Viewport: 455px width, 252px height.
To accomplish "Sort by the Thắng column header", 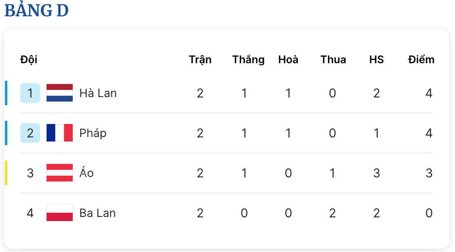I will coord(248,60).
